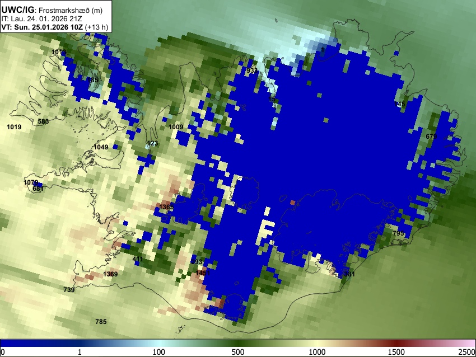476x357 pixels.
Task: Click the colour scale tick label 2500
Action: pyautogui.click(x=467, y=352)
